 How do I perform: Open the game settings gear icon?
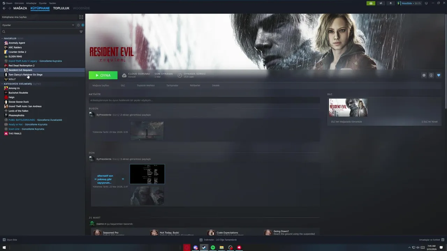click(424, 75)
